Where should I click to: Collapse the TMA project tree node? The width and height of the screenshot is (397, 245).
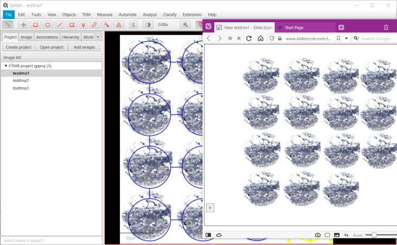[6, 66]
